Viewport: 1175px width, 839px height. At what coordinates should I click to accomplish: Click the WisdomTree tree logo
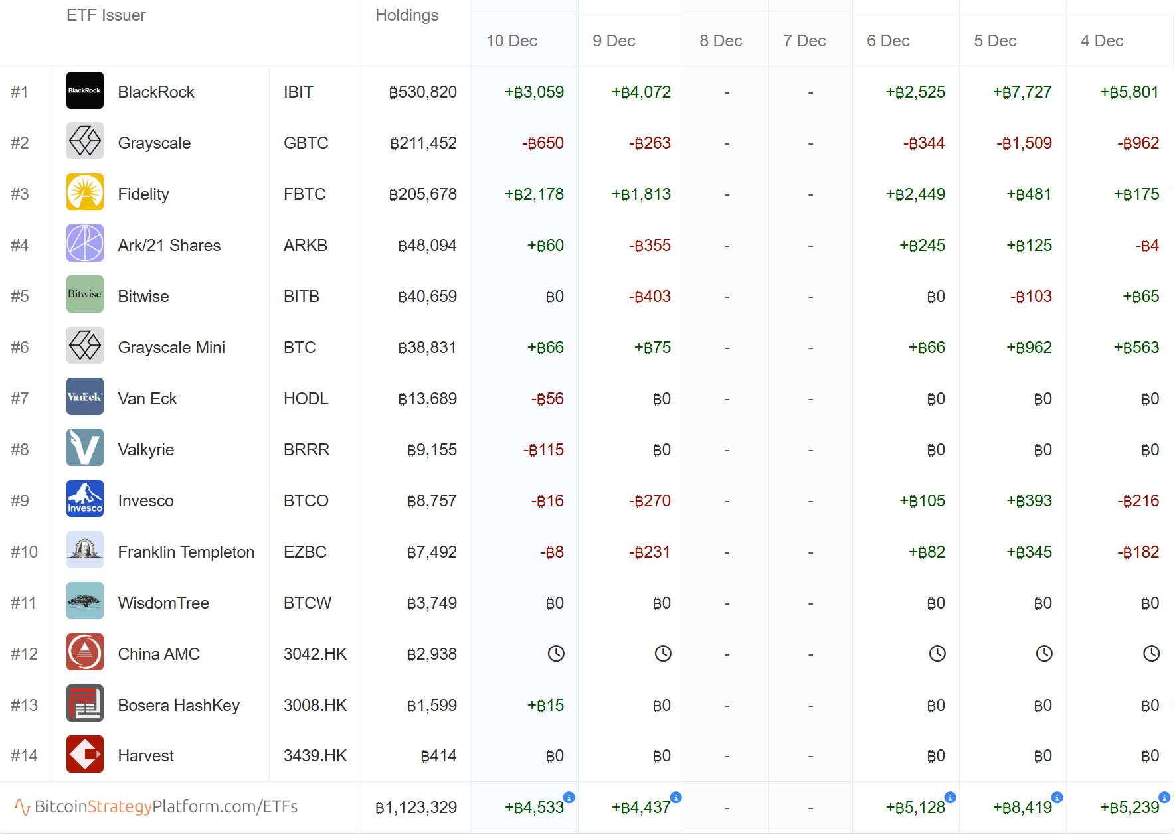pos(85,601)
